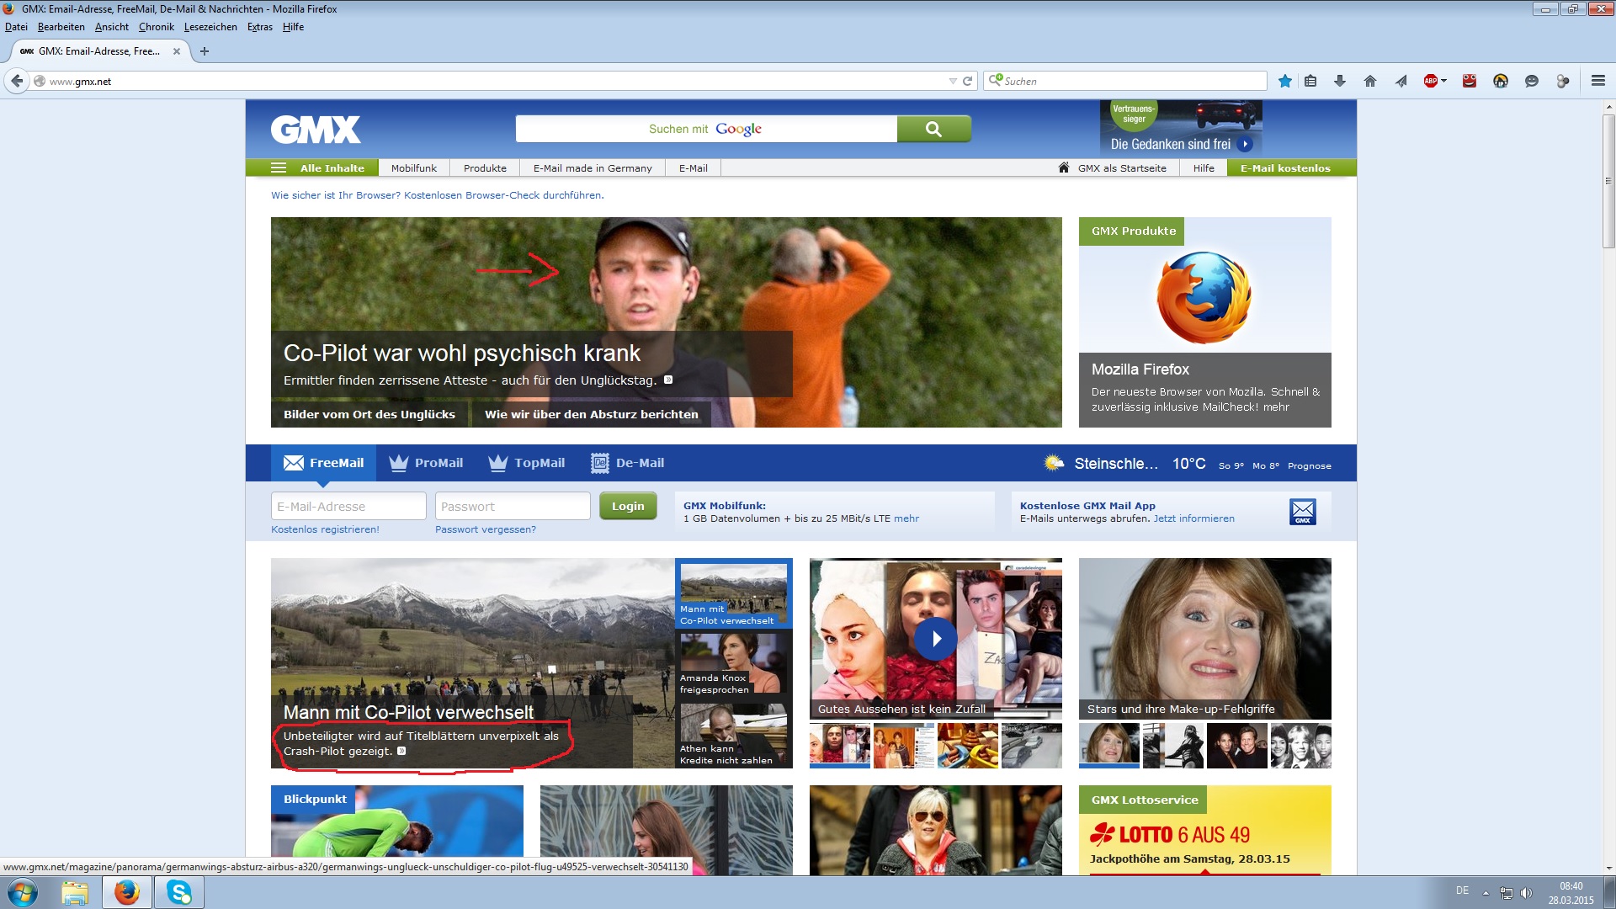Expand the URL bar history dropdown
This screenshot has width=1616, height=909.
(953, 81)
